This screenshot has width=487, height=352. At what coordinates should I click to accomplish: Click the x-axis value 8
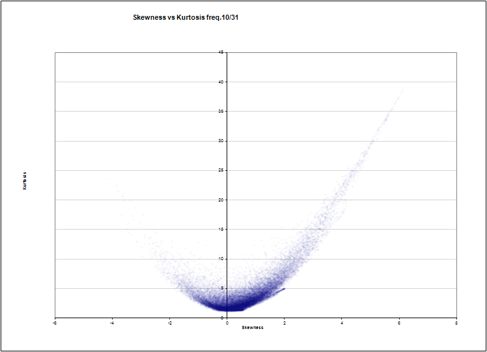click(x=456, y=323)
